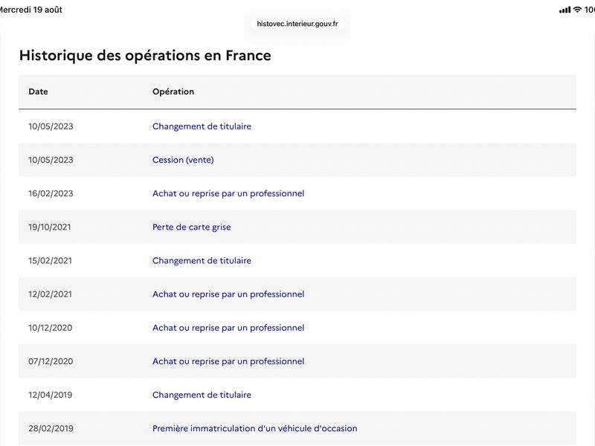Tap the histovec.interieur.gouv.fr address bar

297,24
